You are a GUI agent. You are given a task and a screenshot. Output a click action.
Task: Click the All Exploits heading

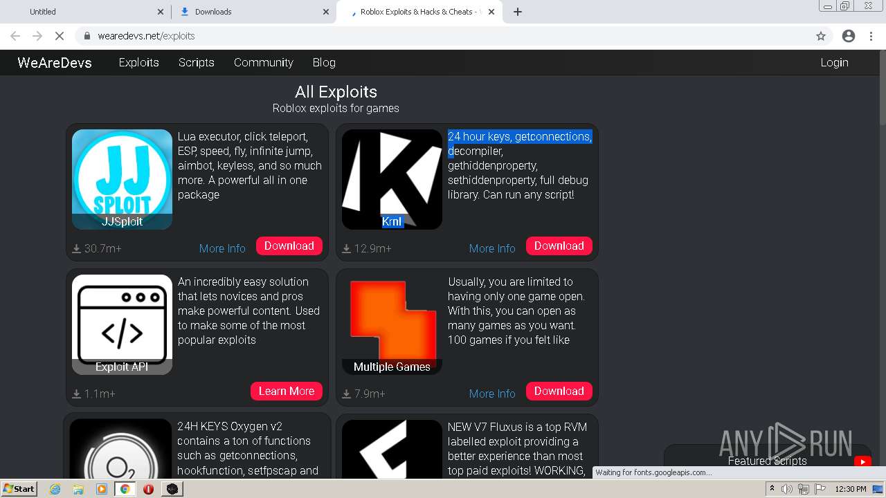tap(336, 92)
